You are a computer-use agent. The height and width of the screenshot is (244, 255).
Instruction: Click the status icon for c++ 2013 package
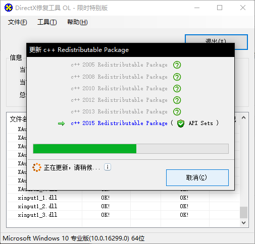177,112
